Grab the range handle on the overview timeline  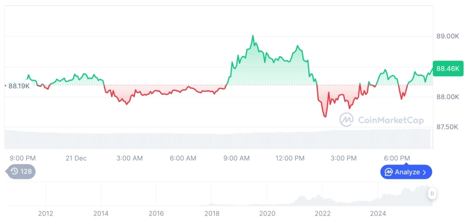(x=432, y=193)
